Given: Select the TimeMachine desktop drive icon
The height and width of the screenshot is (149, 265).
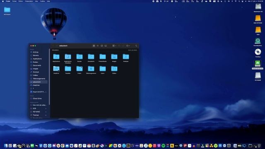Looking at the screenshot, I should coord(258,42).
